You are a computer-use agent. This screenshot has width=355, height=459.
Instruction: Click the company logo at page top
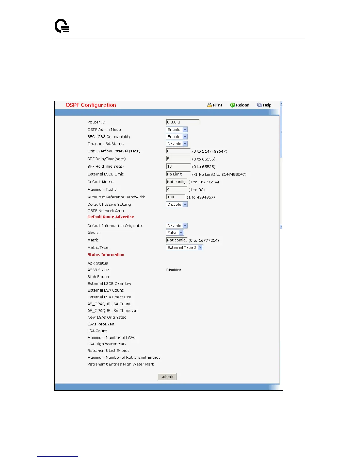click(62, 26)
